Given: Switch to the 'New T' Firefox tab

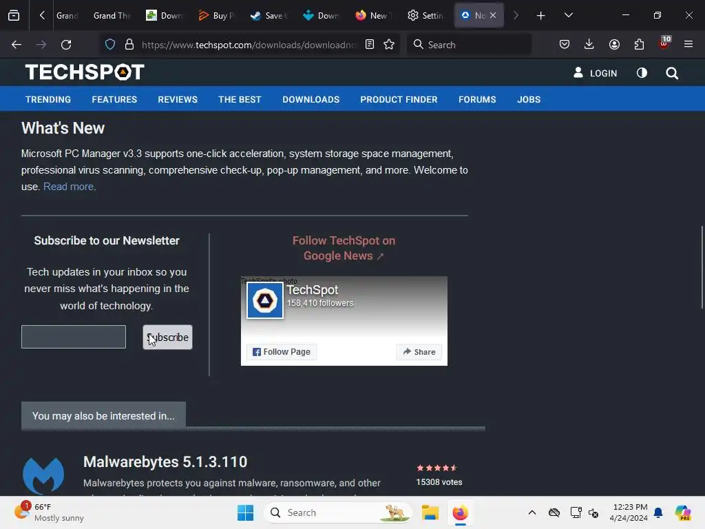Looking at the screenshot, I should click(372, 16).
